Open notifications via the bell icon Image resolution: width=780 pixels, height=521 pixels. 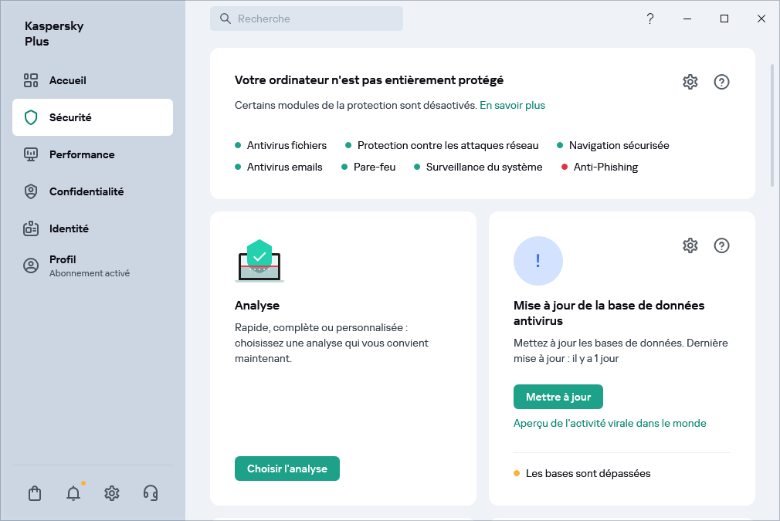pos(73,493)
